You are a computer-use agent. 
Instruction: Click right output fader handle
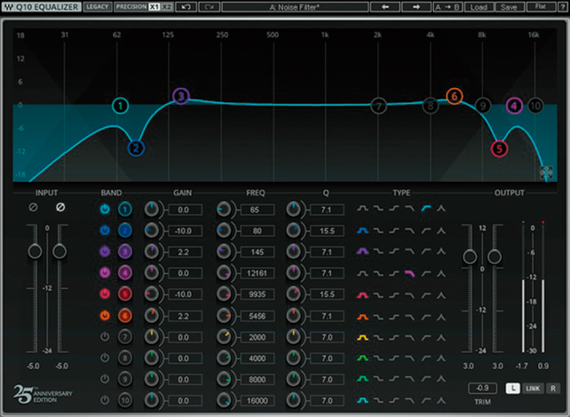pos(495,256)
